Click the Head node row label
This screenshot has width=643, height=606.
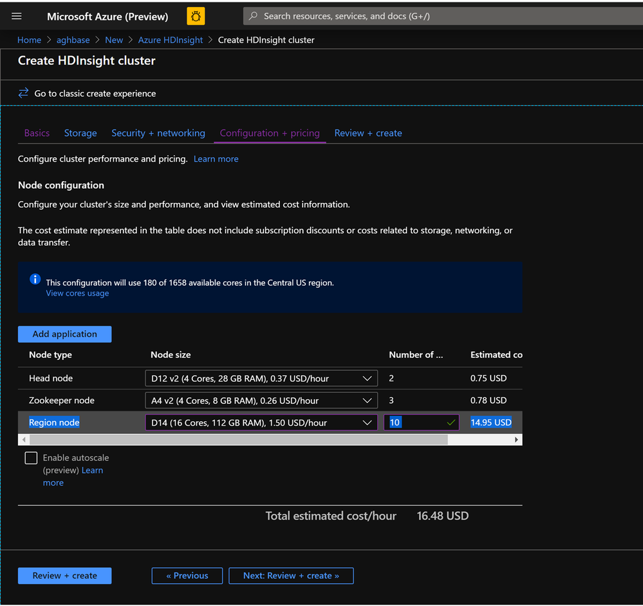point(51,378)
